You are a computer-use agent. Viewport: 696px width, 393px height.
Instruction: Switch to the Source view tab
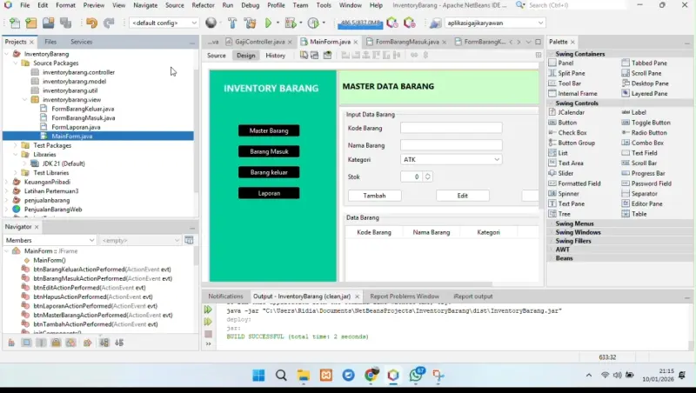click(x=217, y=56)
